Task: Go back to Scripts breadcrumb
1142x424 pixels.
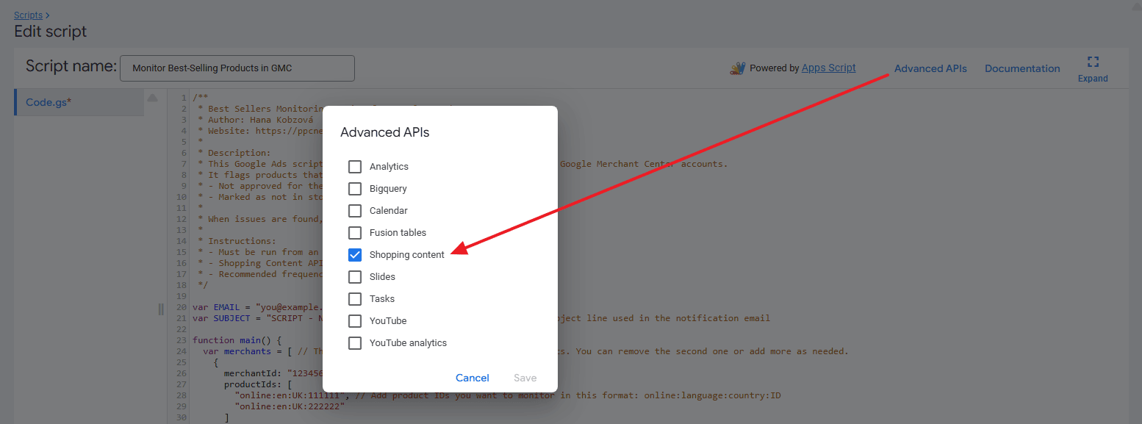Action: [28, 15]
